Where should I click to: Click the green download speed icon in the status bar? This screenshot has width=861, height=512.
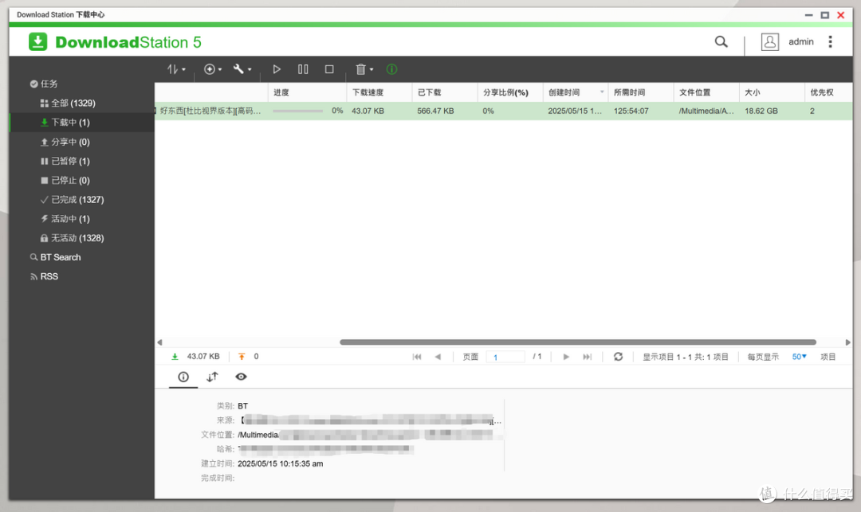coord(175,356)
